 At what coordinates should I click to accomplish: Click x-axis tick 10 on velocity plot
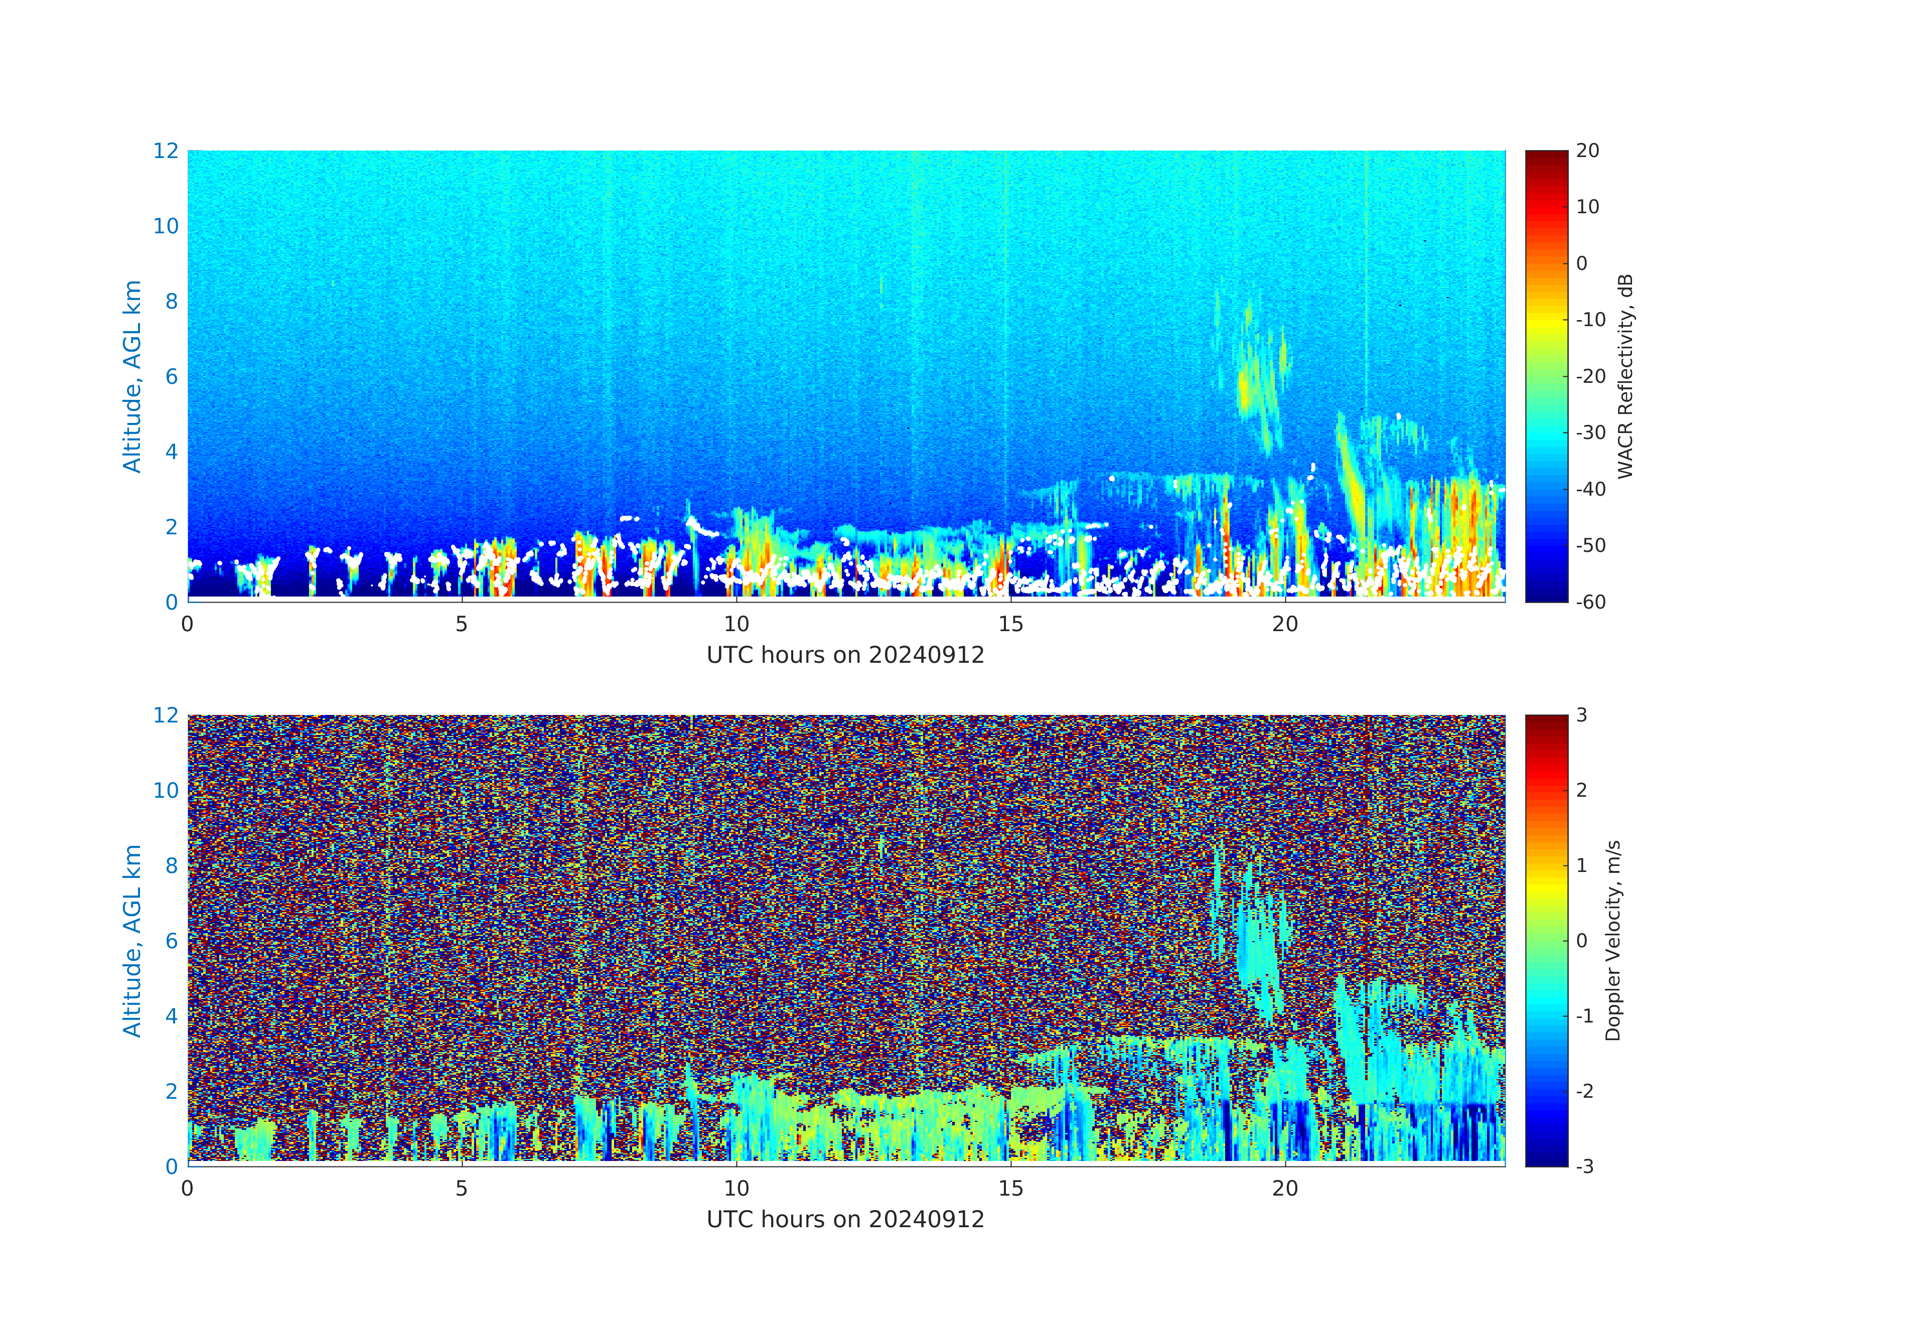pos(736,1188)
